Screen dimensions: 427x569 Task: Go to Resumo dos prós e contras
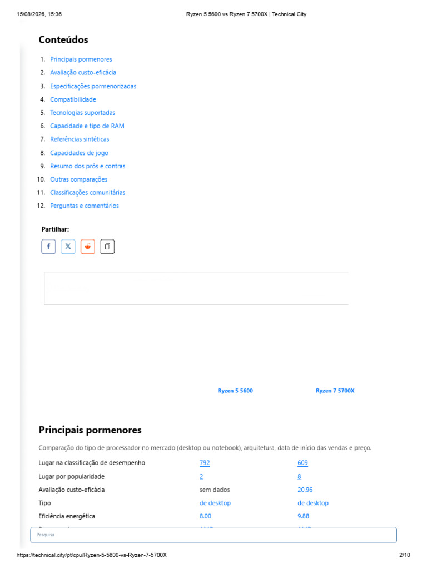[x=87, y=166]
